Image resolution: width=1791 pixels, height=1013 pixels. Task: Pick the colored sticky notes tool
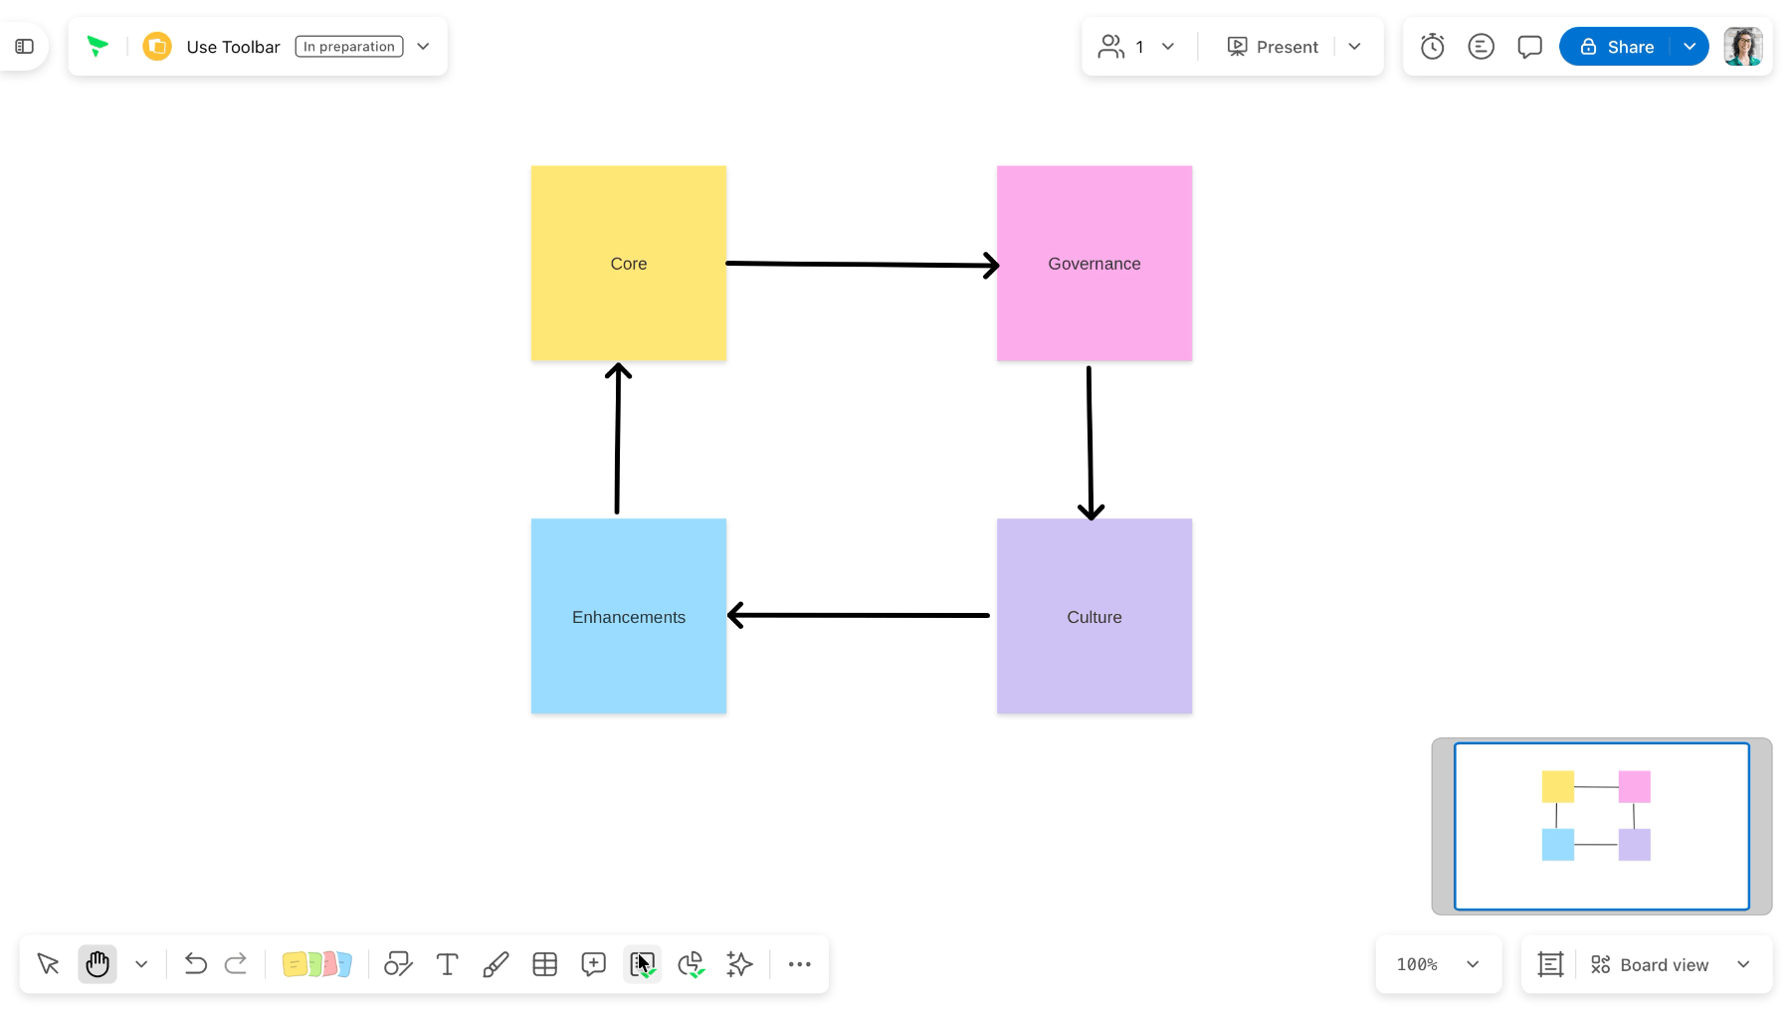(x=316, y=964)
